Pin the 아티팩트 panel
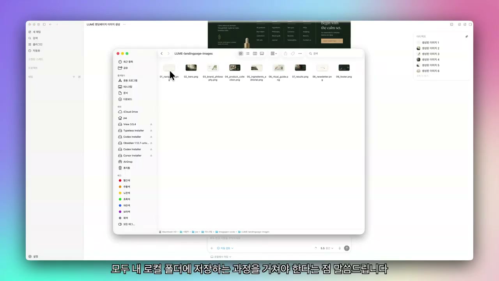The image size is (499, 281). pos(467,37)
